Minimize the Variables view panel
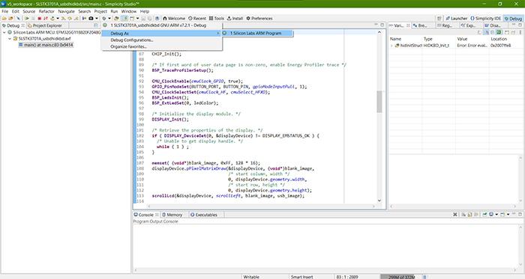525x279 pixels. (514, 25)
